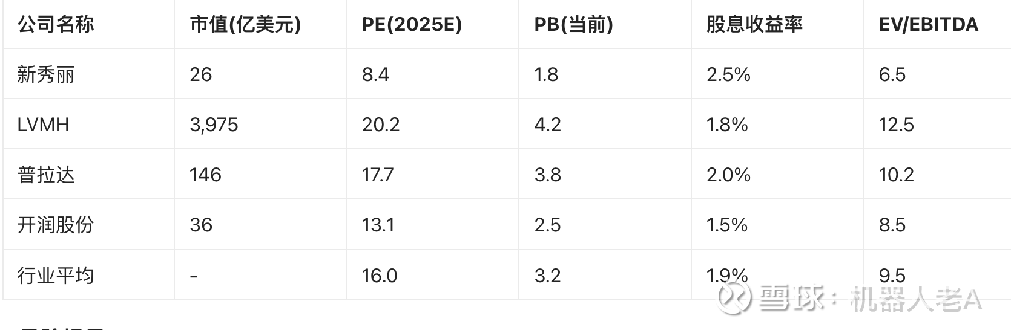This screenshot has width=1011, height=330.
Task: Click LVMH's market cap value 3,975
Action: [214, 125]
